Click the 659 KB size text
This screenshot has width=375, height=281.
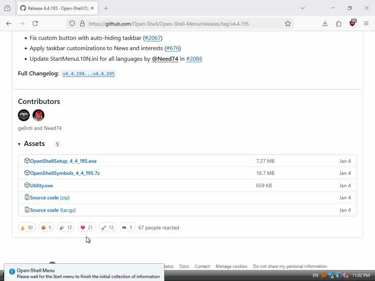(x=264, y=186)
